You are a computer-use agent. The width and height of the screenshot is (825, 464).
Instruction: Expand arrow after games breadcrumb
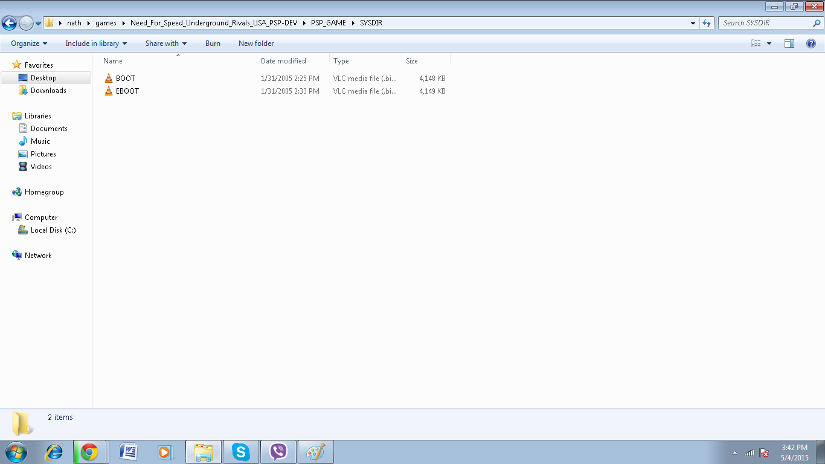(123, 23)
